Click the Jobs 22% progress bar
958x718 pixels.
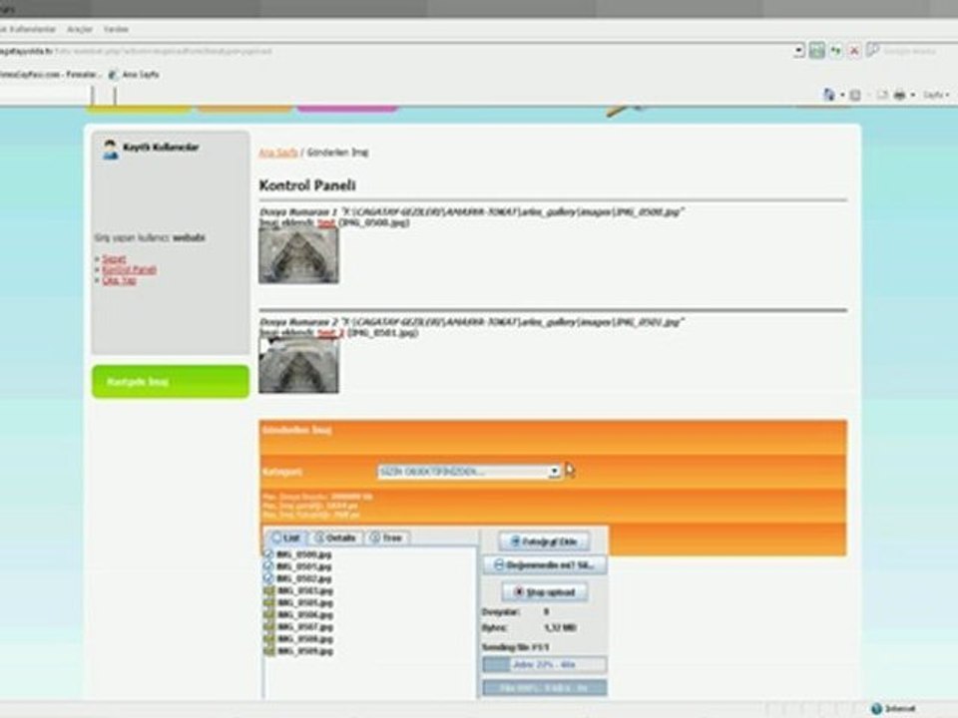(x=545, y=664)
